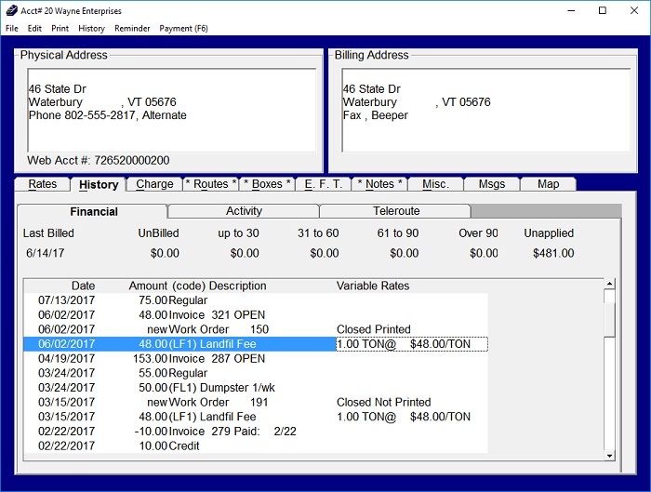Viewport: 651px width, 492px height.
Task: Maximize the account window
Action: [x=603, y=10]
